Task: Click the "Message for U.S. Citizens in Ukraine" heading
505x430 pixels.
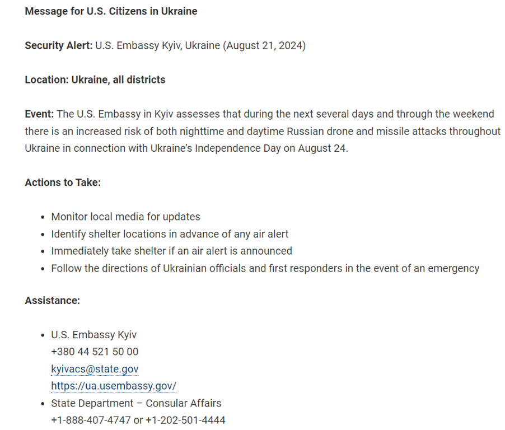Action: 111,11
